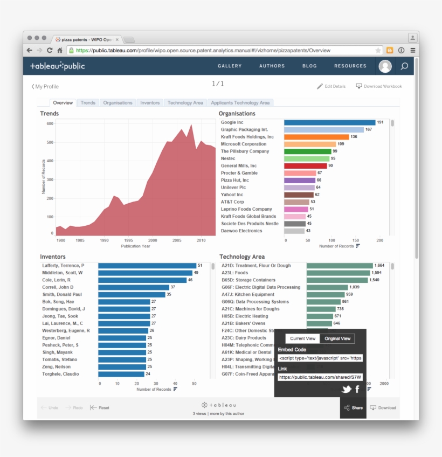Viewport: 442px width, 457px height.
Task: Close the pizza patents browser tab
Action: point(117,40)
